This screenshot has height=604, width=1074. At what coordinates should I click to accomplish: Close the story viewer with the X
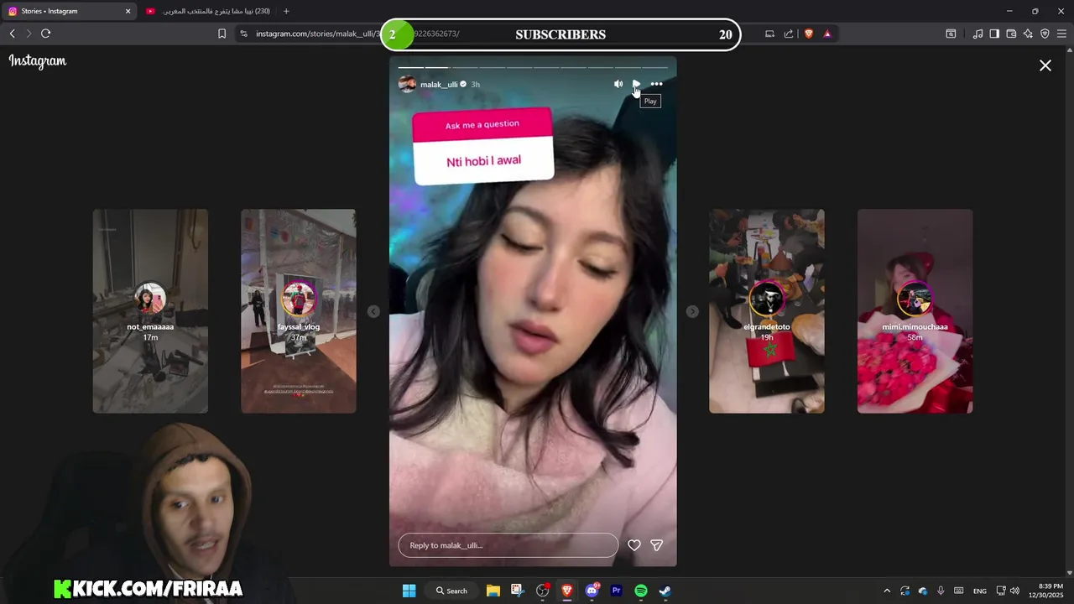[1045, 65]
